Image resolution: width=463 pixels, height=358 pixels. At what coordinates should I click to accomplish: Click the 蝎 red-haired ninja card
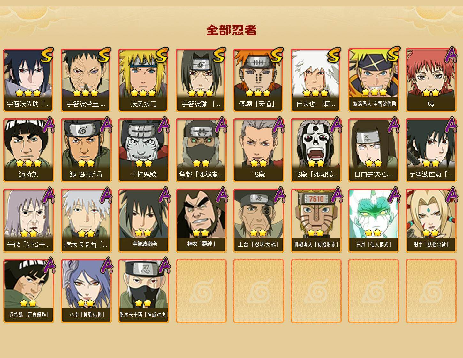[431, 80]
